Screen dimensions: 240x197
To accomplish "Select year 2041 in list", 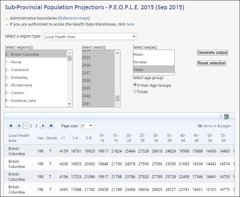I will pos(98,103).
